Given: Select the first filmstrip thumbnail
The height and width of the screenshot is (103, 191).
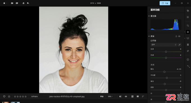Looking at the screenshot, I should 6,102.
